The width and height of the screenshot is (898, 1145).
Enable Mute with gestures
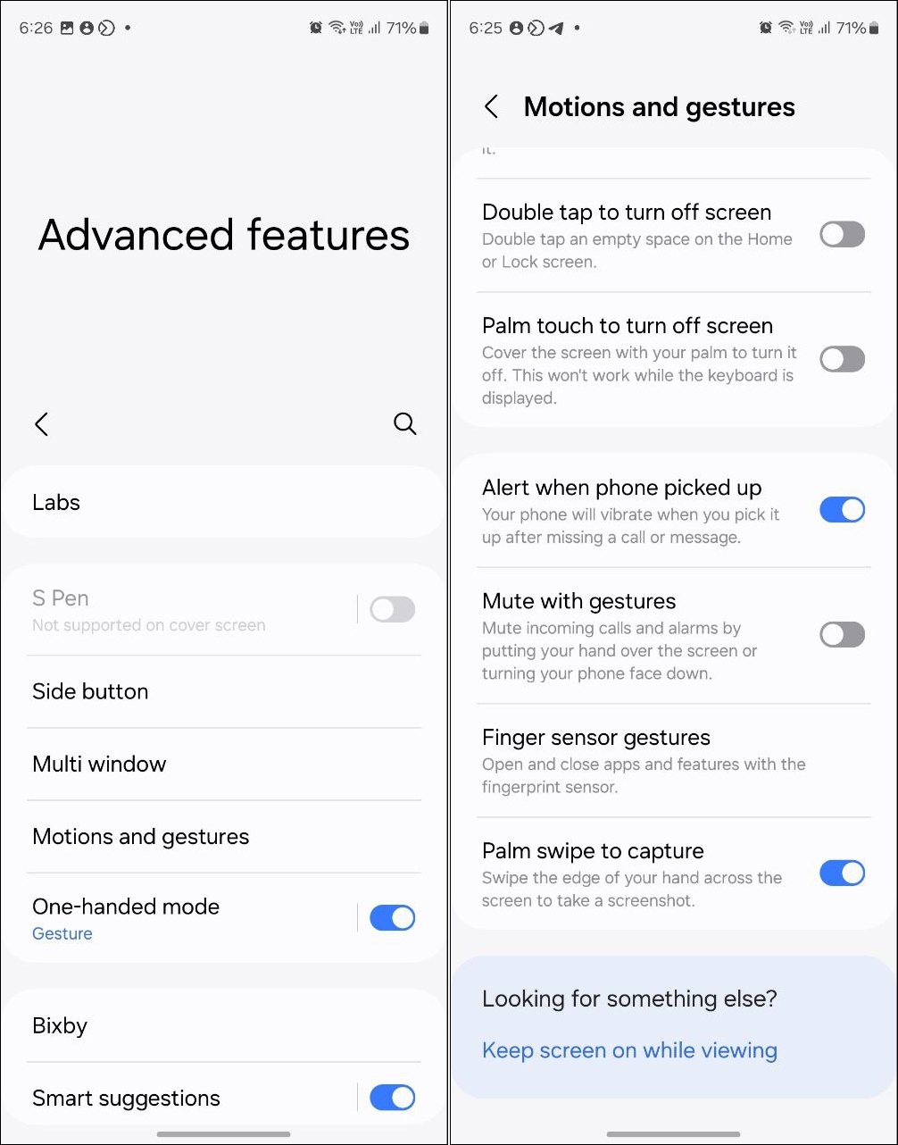(842, 634)
